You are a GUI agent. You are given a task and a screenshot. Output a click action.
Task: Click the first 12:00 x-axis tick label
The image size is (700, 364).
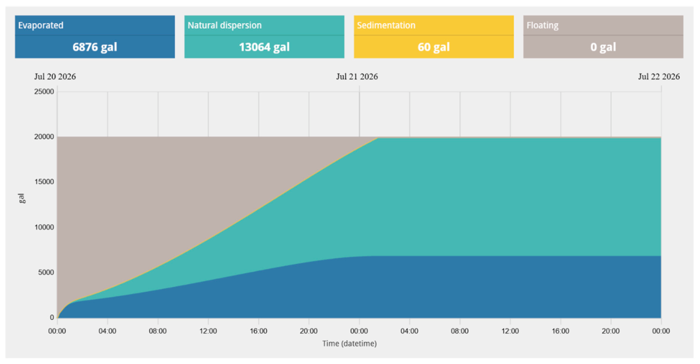pos(208,331)
